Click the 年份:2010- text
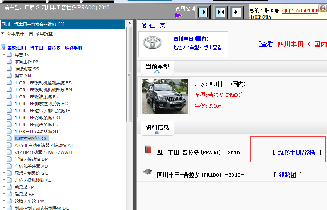Image resolution: width=327 pixels, height=210 pixels. [x=208, y=106]
